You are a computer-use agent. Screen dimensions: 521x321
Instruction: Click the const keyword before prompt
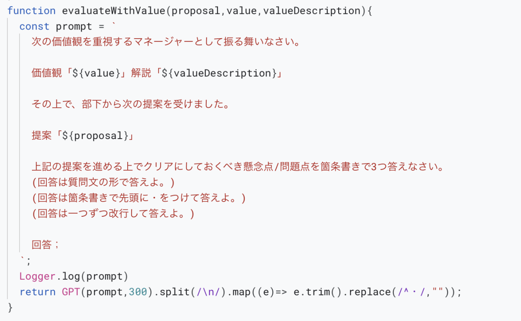pyautogui.click(x=34, y=26)
